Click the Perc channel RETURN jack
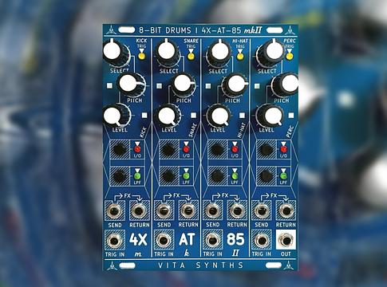This screenshot has width=387, height=287. [286, 210]
